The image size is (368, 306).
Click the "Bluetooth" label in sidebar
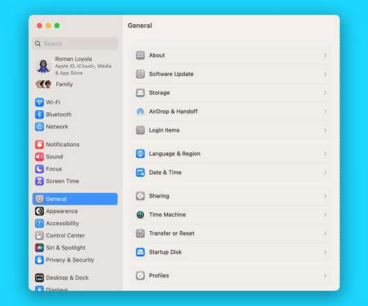click(x=59, y=114)
